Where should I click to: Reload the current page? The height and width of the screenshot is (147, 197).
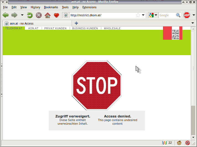(30, 15)
